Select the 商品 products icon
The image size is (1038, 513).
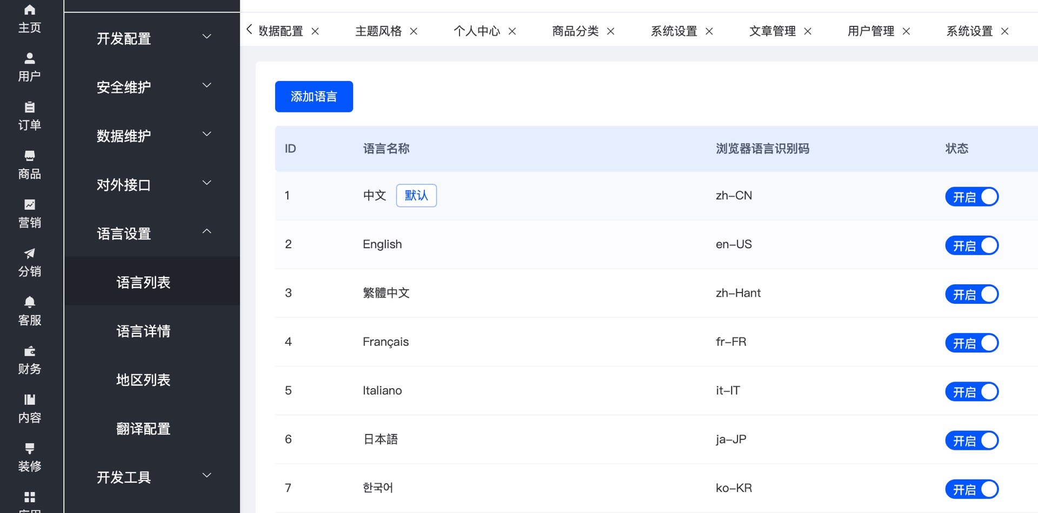(30, 156)
